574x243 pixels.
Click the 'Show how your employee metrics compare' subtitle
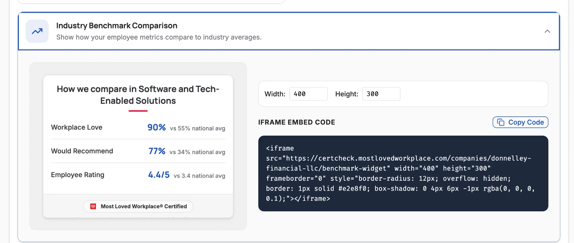click(159, 37)
